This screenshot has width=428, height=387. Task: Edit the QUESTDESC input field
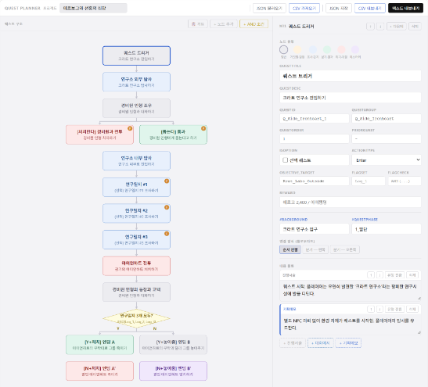pyautogui.click(x=351, y=98)
